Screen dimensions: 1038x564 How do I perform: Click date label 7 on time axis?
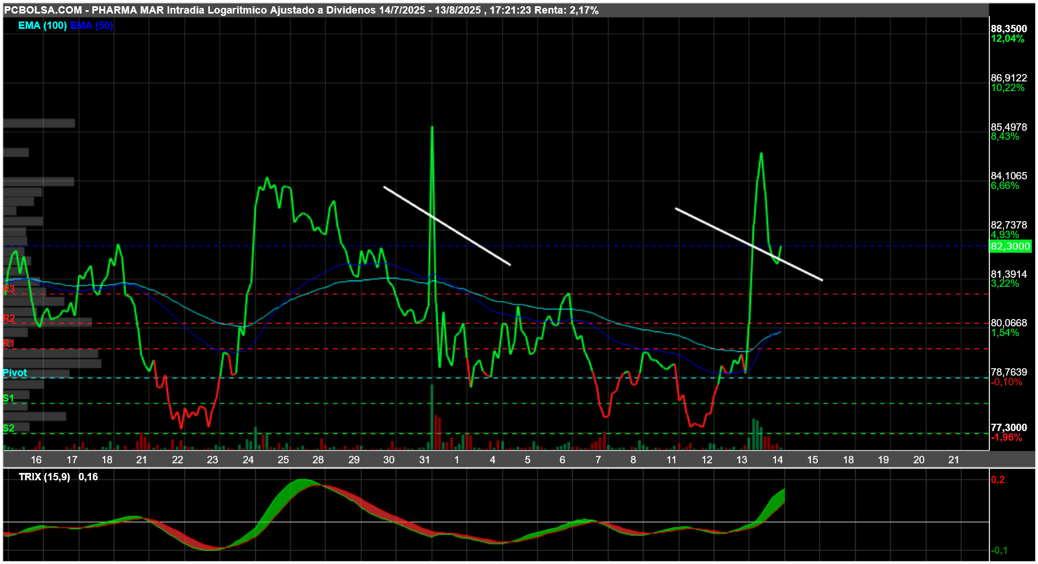[598, 460]
